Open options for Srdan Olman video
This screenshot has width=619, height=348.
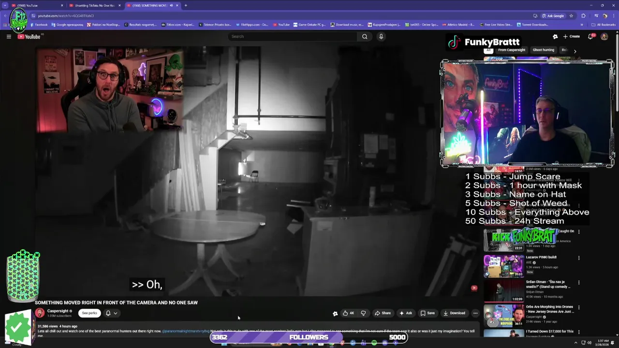[579, 282]
